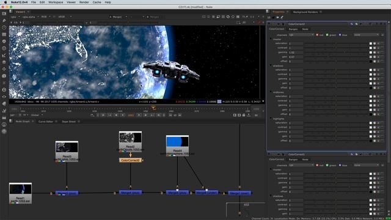Image resolution: width=391 pixels, height=220 pixels.
Task: Open the Apple menu
Action: click(5, 2)
